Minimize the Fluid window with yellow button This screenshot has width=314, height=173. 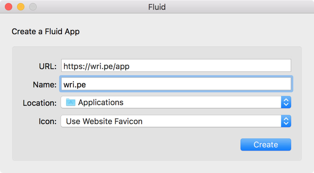21,7
